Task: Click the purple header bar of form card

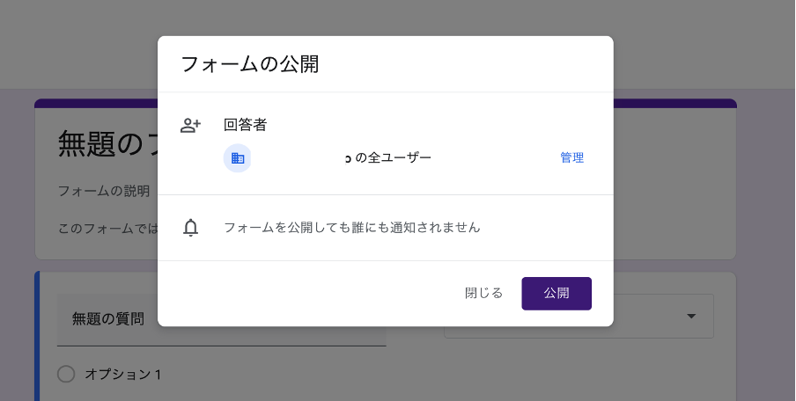Action: (x=675, y=103)
